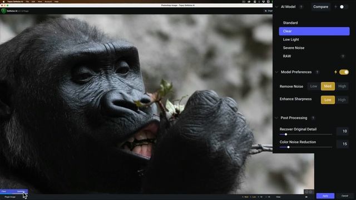The height and width of the screenshot is (200, 356).
Task: Set Enhance Sharpness to High
Action: pos(342,100)
